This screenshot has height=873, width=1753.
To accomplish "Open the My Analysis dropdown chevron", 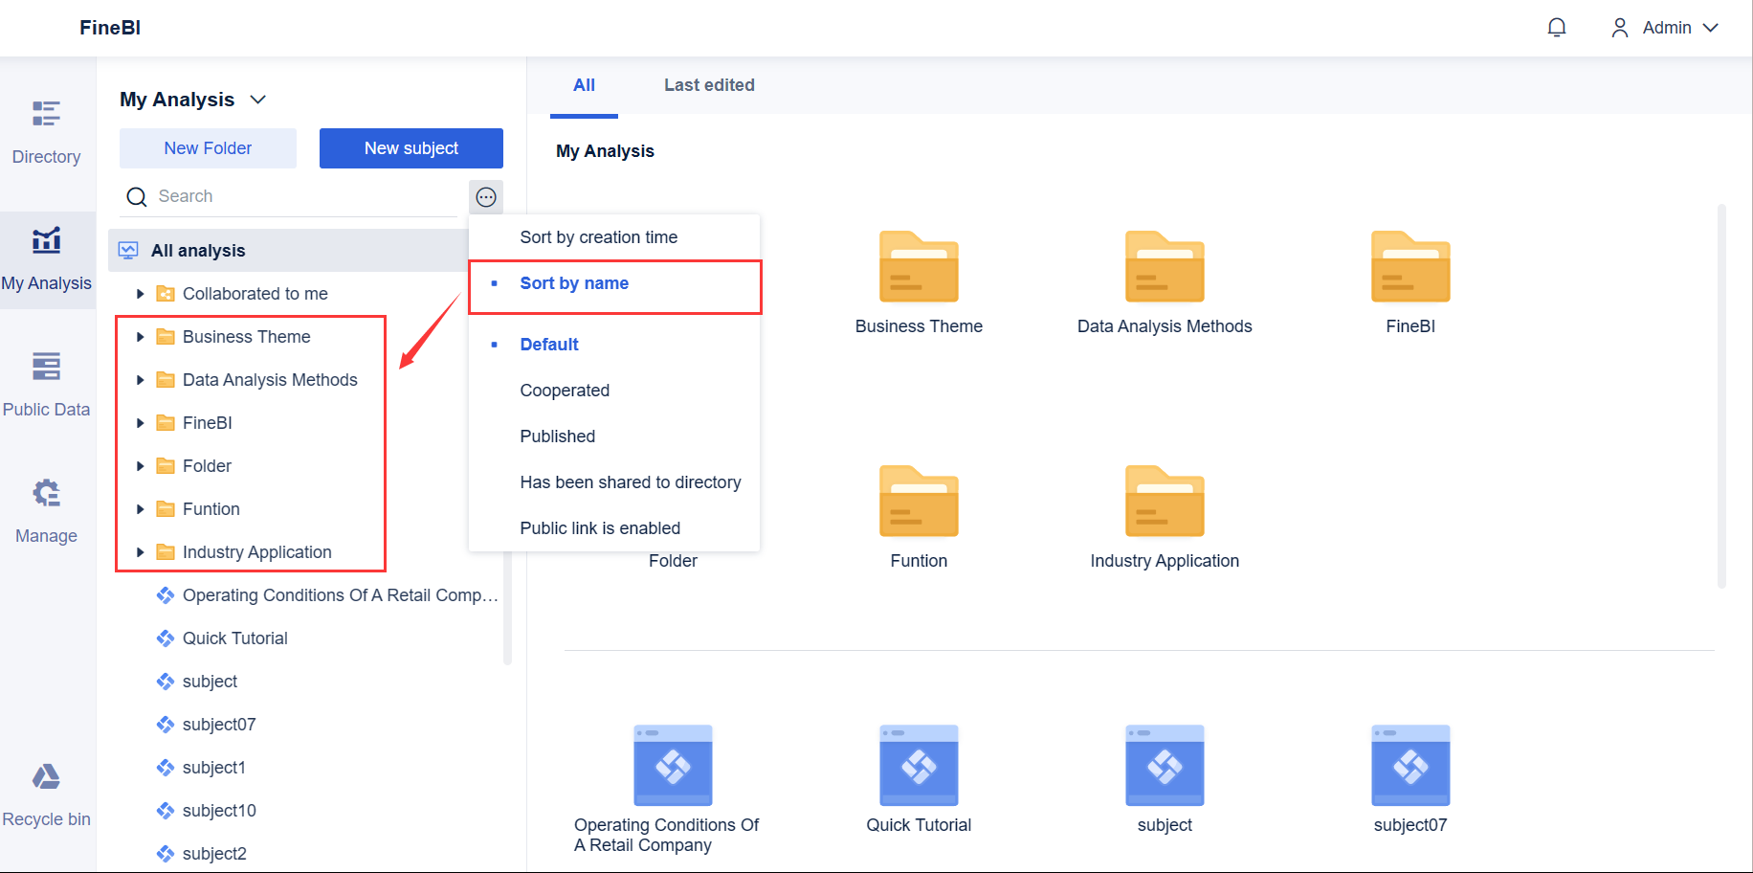I will (x=257, y=99).
